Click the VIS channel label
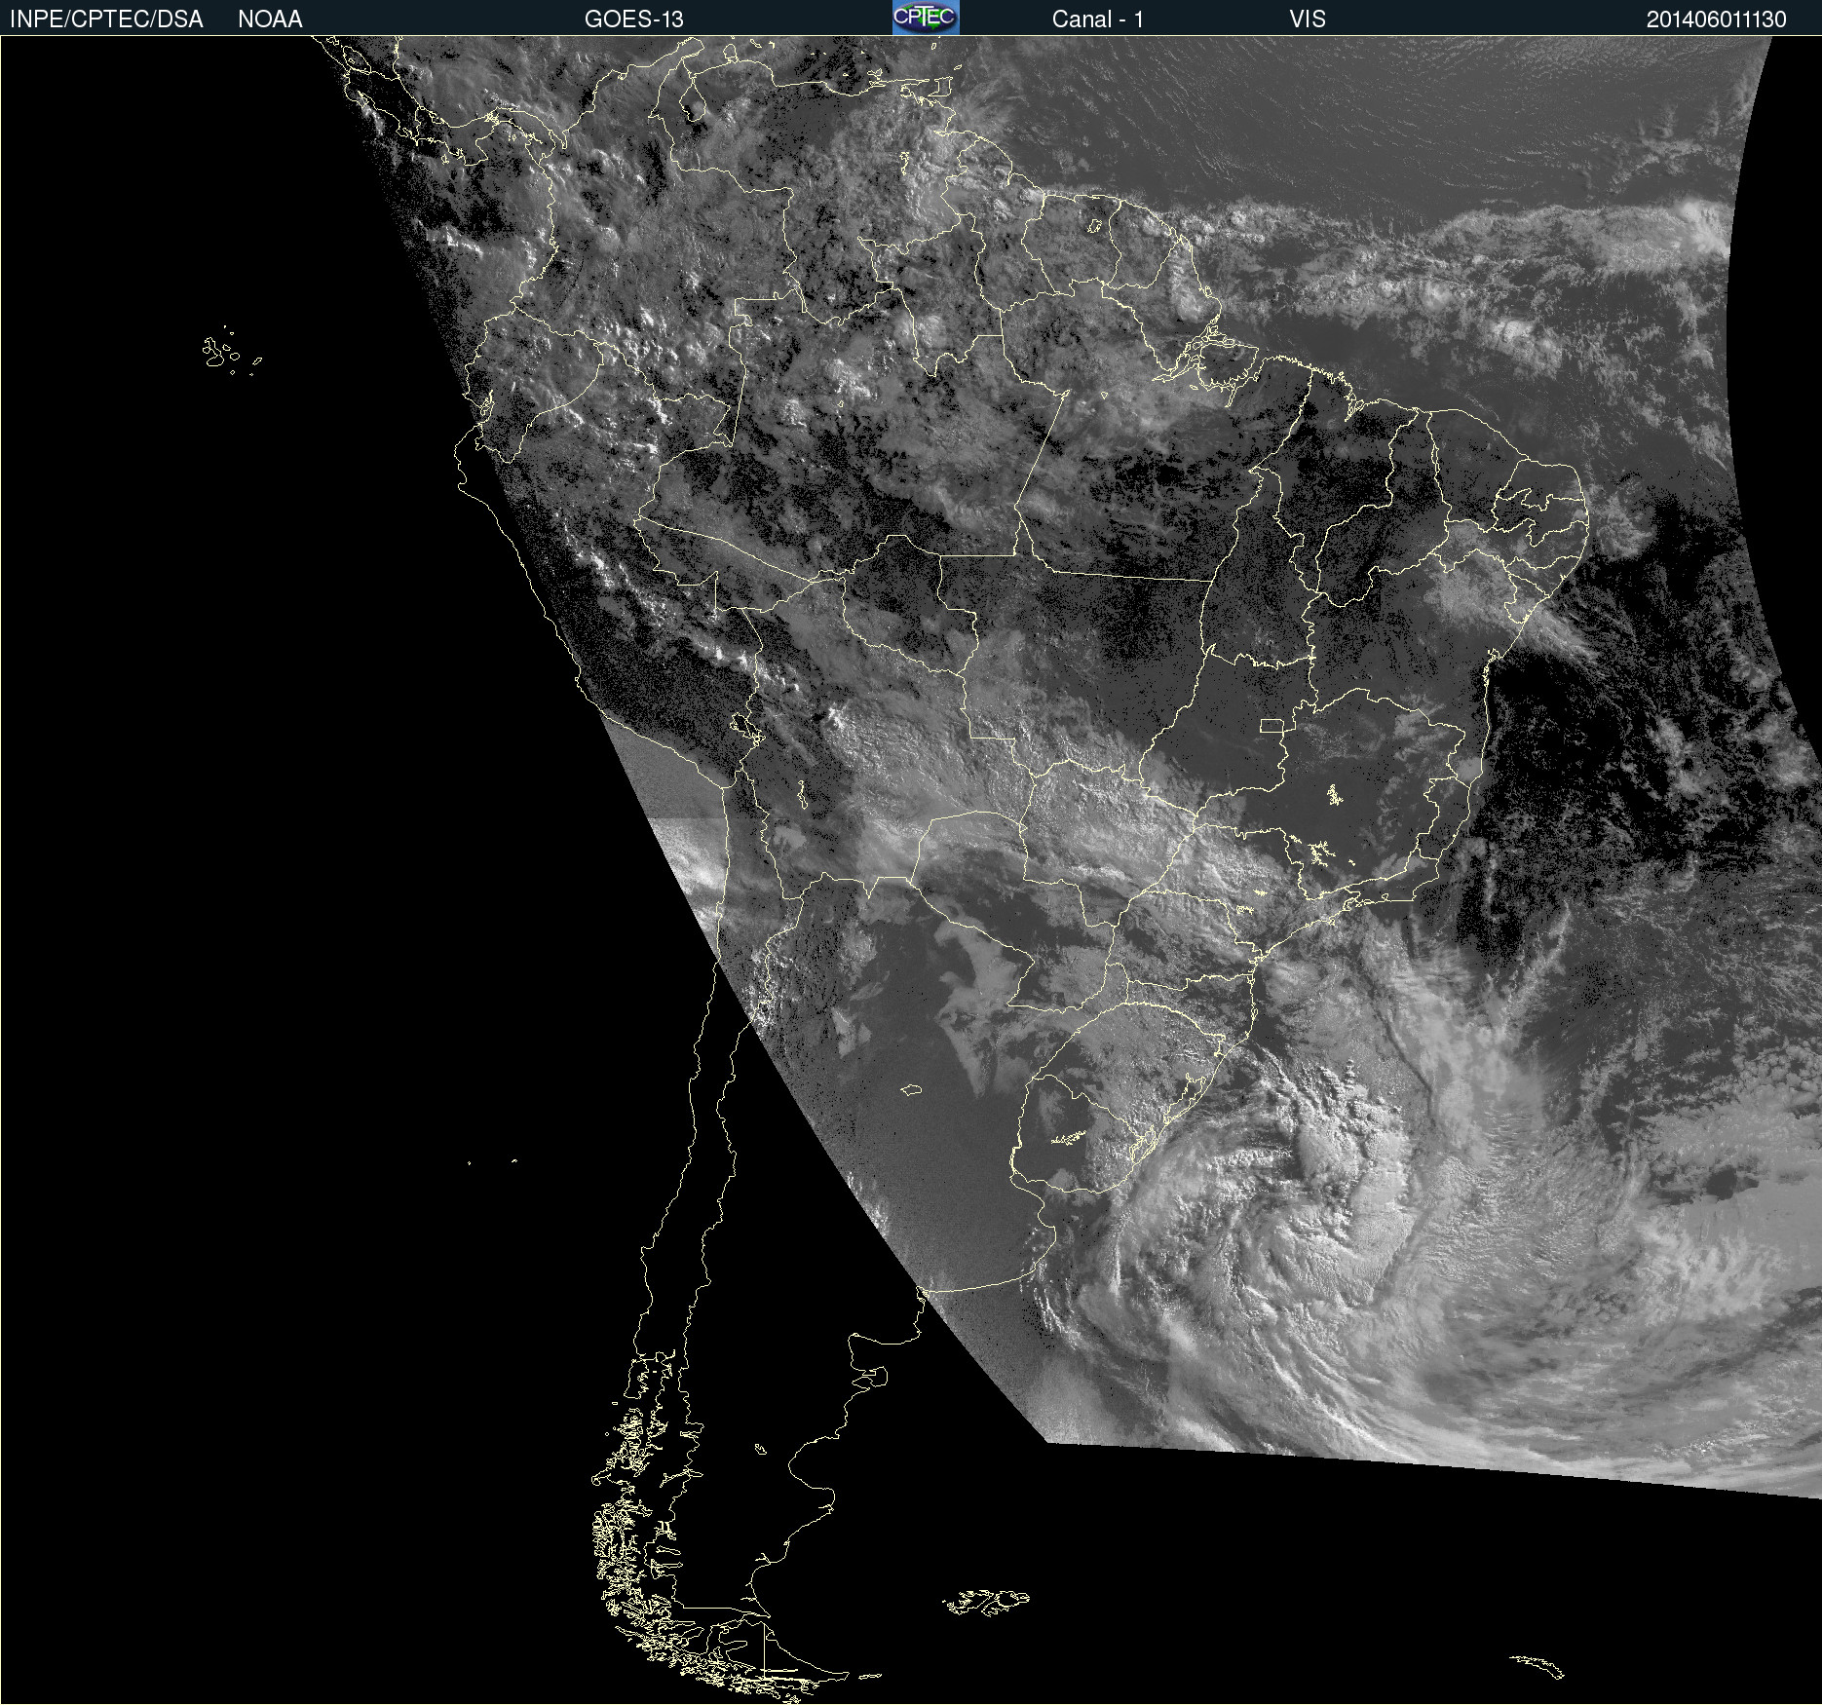Image resolution: width=1822 pixels, height=1705 pixels. pyautogui.click(x=1308, y=19)
